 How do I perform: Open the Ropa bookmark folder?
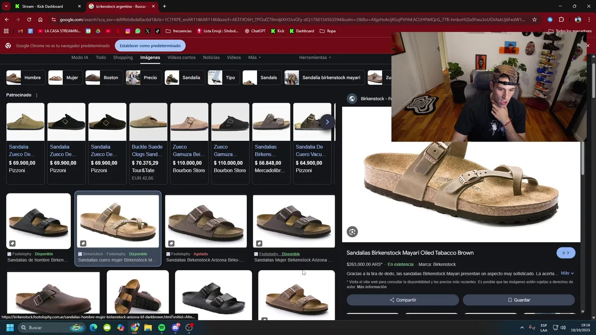pyautogui.click(x=328, y=31)
